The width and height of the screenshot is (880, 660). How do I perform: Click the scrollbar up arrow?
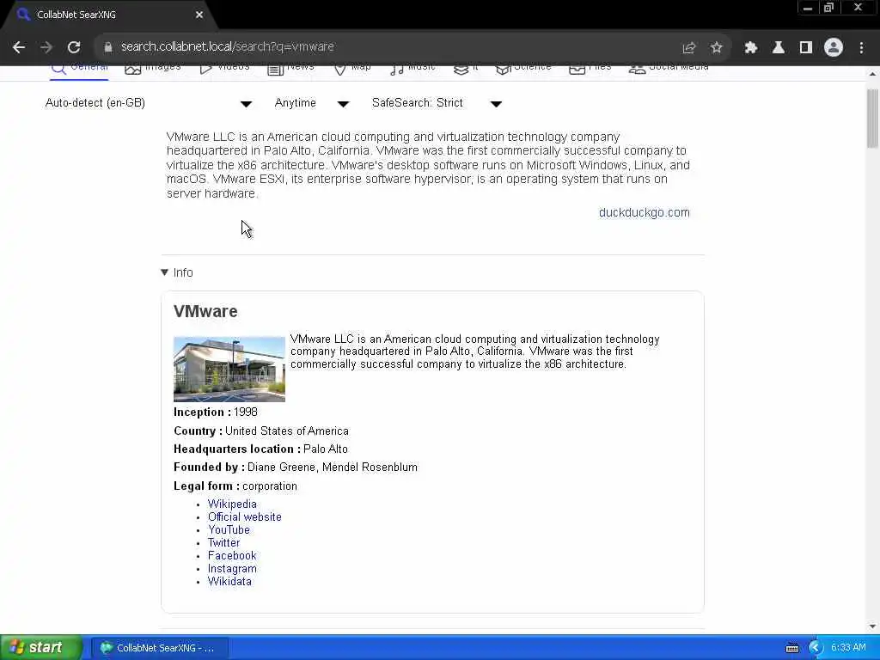pyautogui.click(x=872, y=74)
